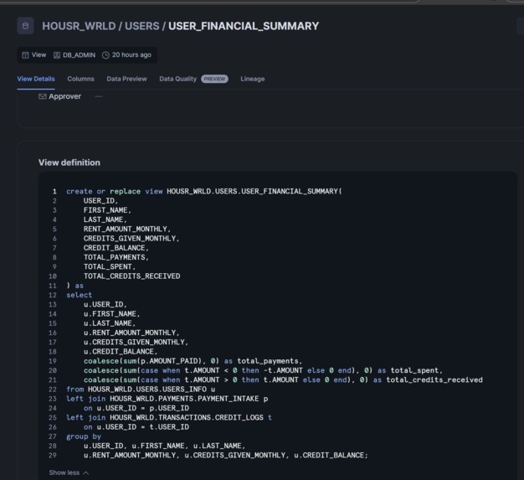Click the clock icon beside 20 hours ago
The image size is (524, 480).
tap(105, 54)
